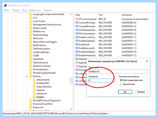Viewport: 158px width, 118px height.
Task: Close the DWORD edit dialog
Action: point(147,61)
